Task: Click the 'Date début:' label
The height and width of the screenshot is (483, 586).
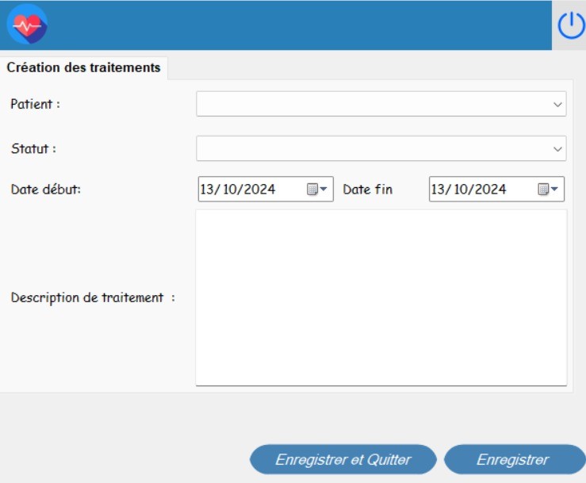Action: [x=45, y=190]
